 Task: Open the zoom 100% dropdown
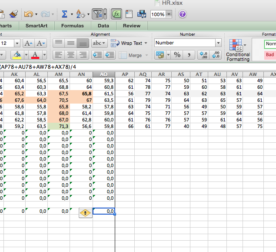[169, 14]
